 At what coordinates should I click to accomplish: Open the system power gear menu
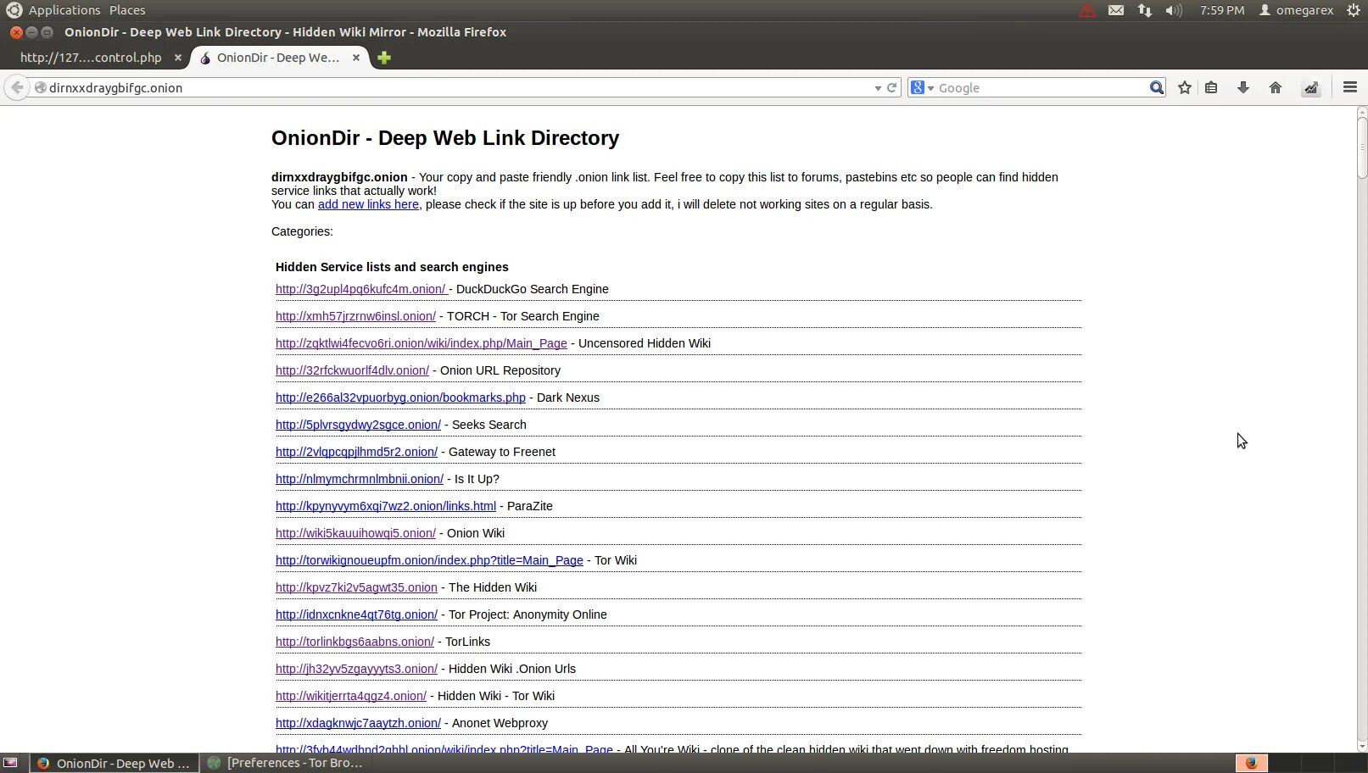[1354, 10]
